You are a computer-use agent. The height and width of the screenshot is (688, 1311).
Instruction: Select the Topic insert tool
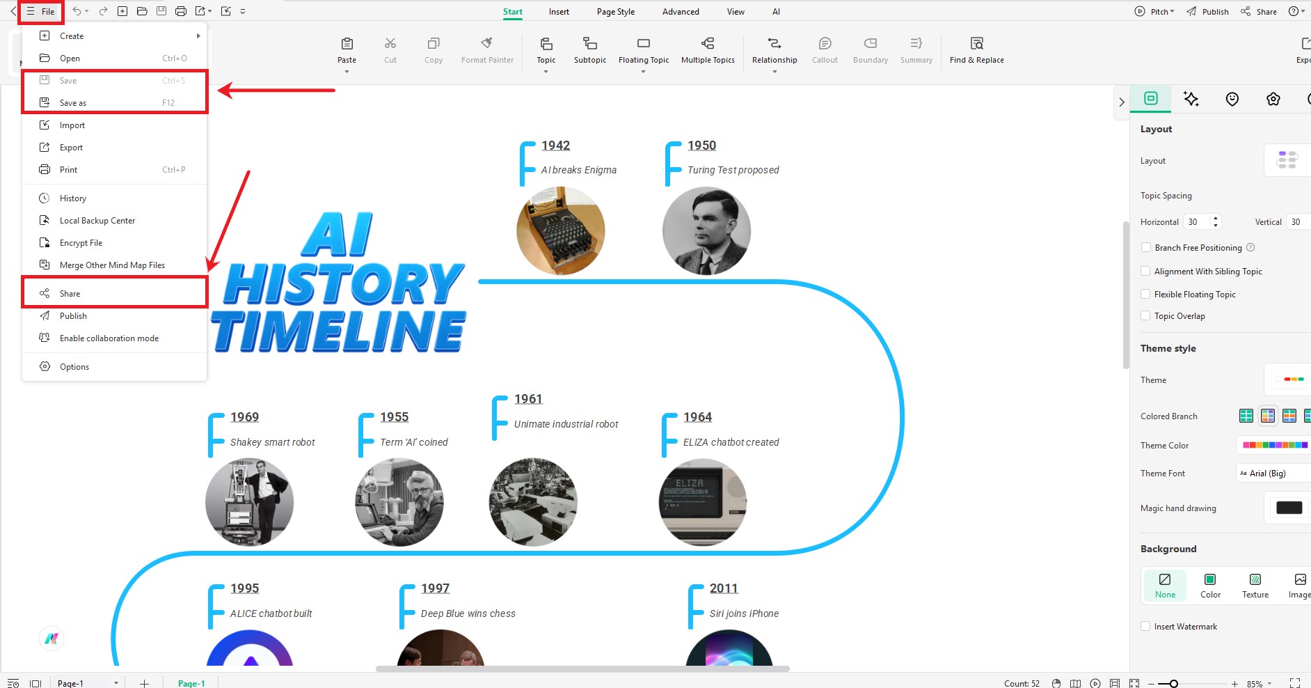546,50
